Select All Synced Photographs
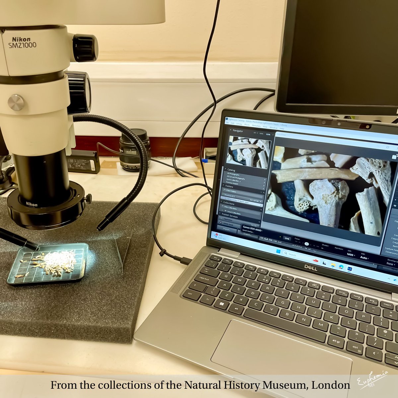 click(236, 177)
